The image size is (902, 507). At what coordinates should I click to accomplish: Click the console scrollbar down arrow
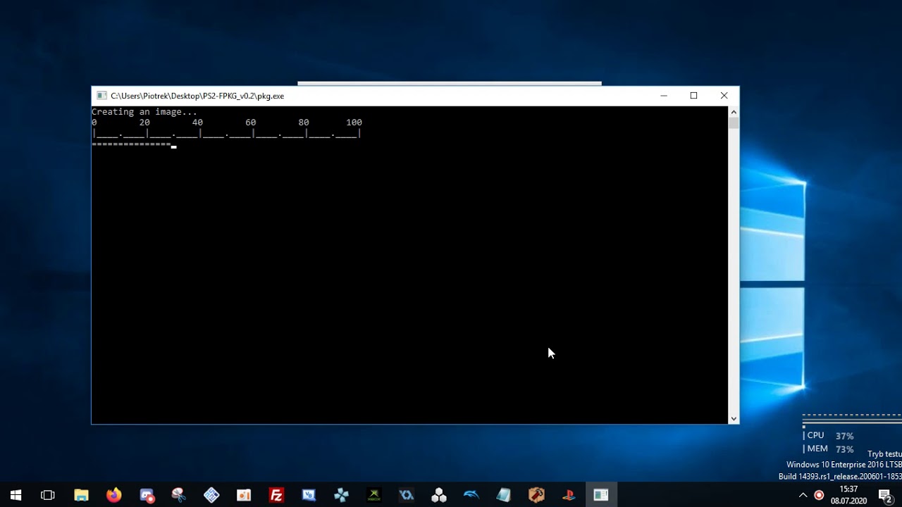pos(734,418)
